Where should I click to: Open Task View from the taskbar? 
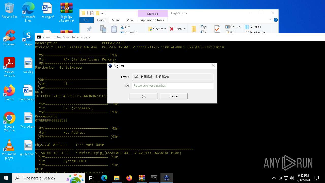tap(92, 178)
